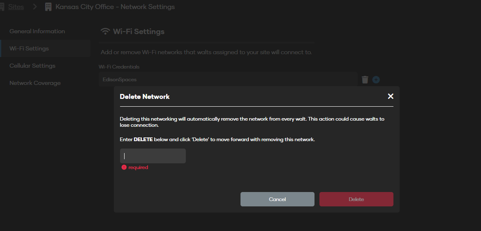Click the Wi-Fi signal icon in heading

pos(105,31)
